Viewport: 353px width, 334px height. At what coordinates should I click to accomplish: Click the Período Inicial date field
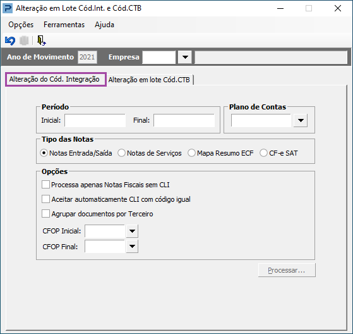(x=95, y=120)
